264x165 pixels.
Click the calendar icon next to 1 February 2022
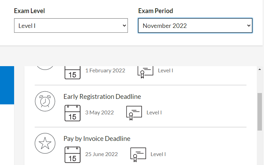point(73,72)
